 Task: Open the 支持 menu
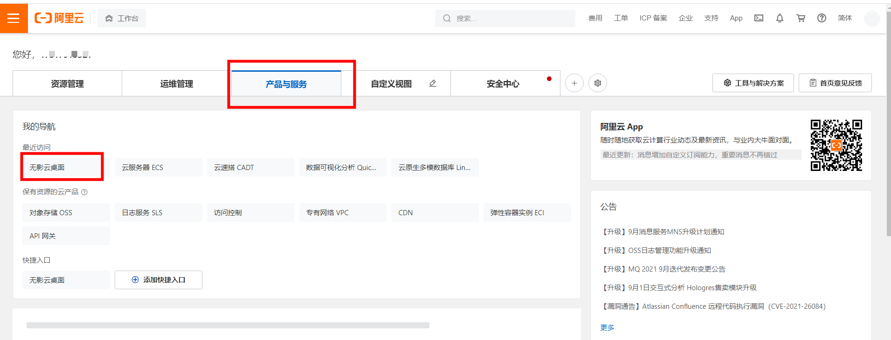711,18
